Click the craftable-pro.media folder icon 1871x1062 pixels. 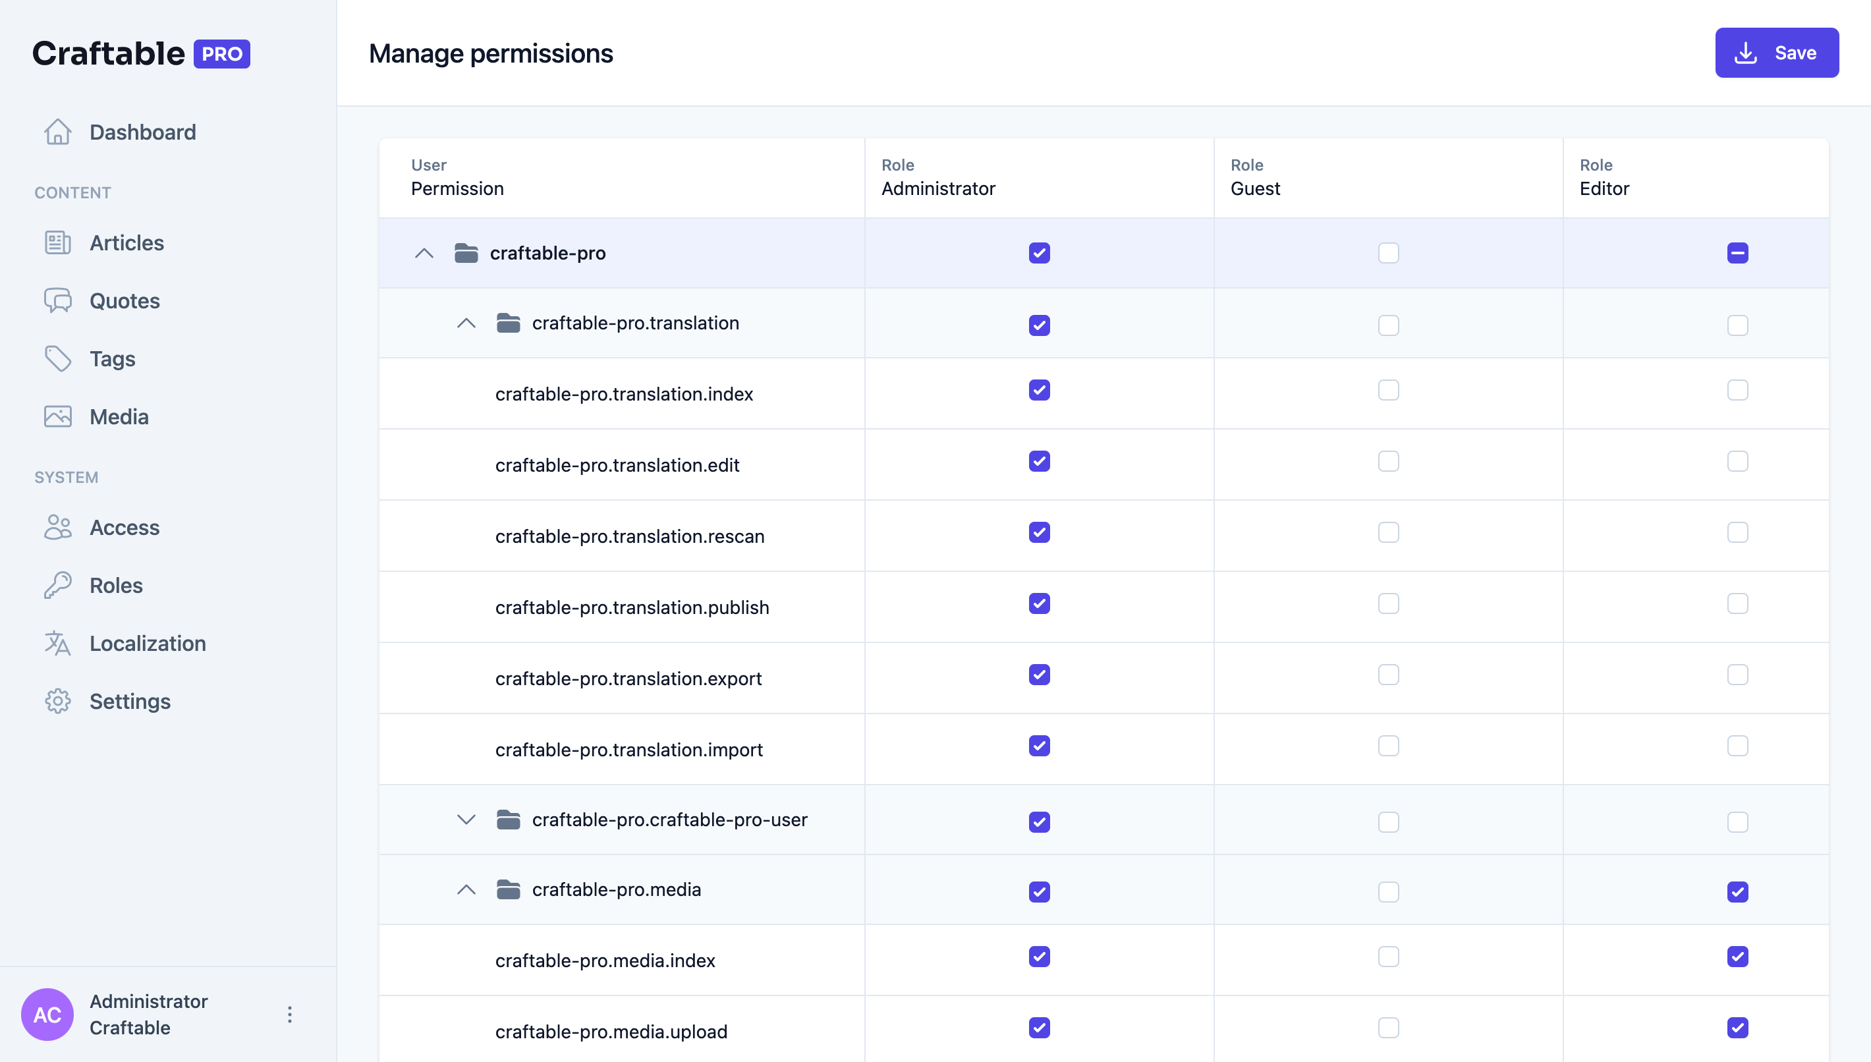click(508, 889)
